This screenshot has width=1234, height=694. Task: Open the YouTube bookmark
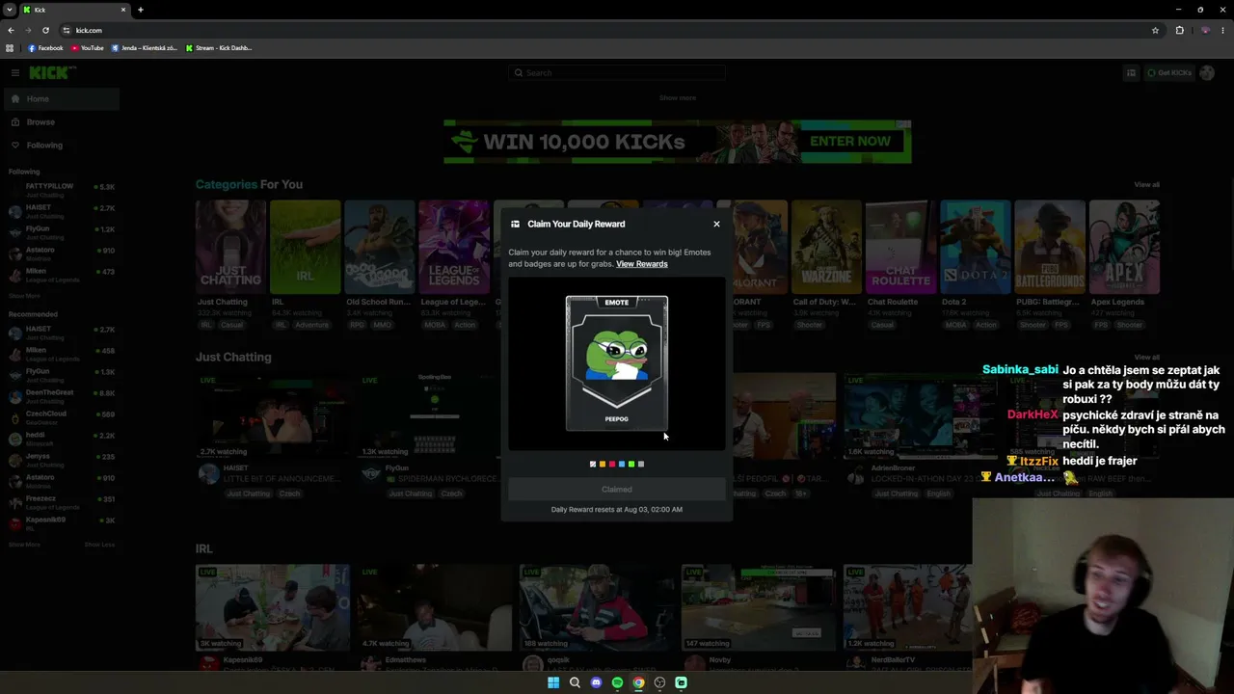coord(88,48)
